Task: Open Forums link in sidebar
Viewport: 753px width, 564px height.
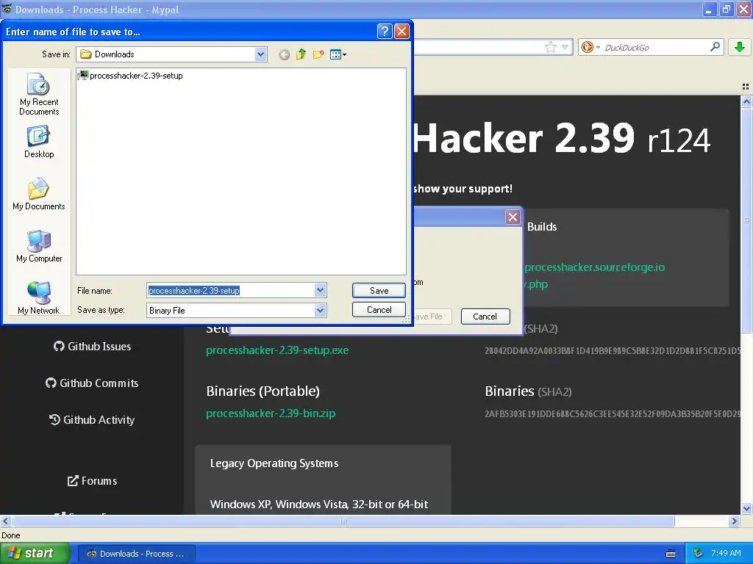Action: (92, 480)
